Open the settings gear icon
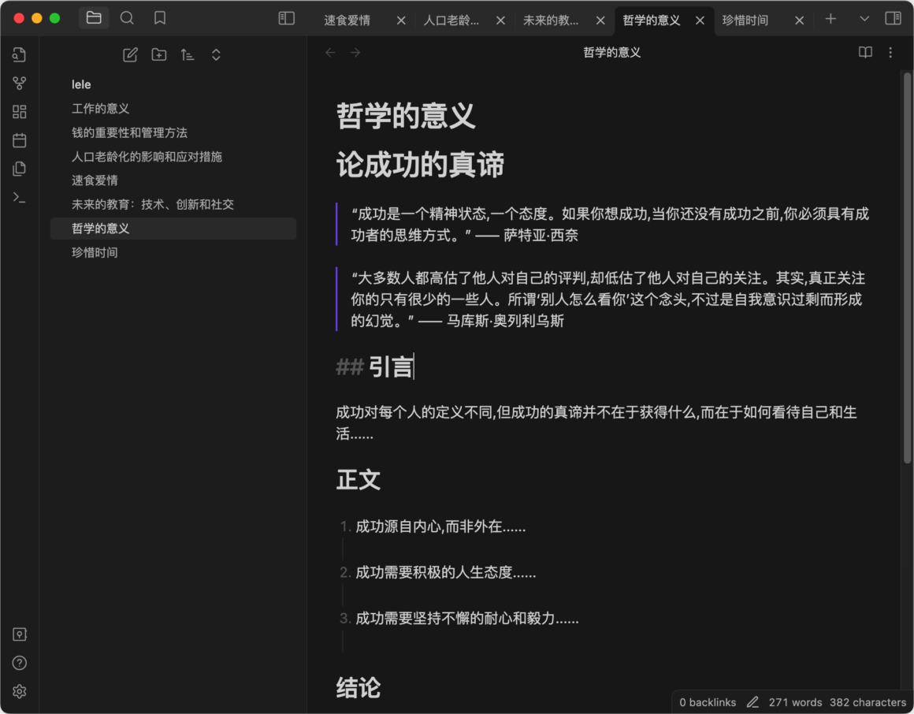This screenshot has width=914, height=714. pos(19,691)
